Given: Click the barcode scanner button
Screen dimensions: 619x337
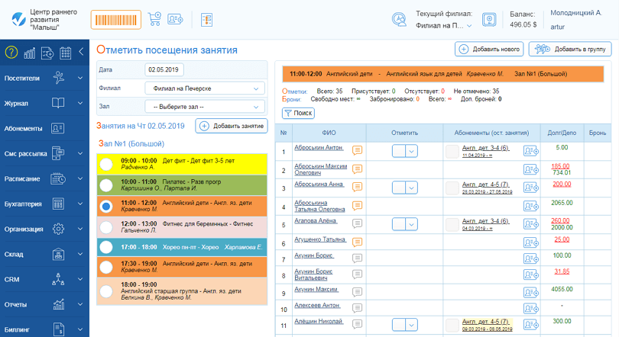Looking at the screenshot, I should coord(116,20).
